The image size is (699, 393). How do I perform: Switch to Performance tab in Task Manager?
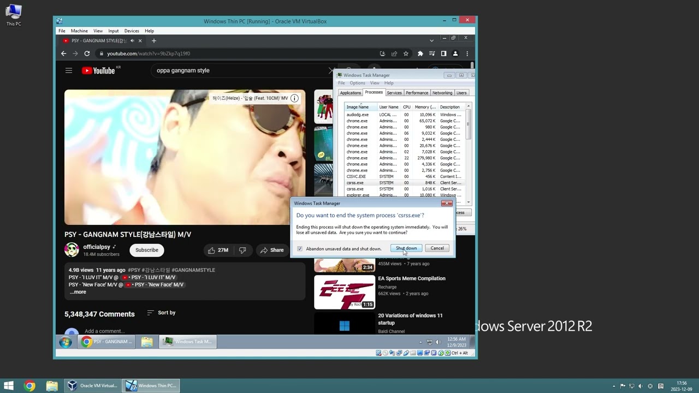click(417, 93)
